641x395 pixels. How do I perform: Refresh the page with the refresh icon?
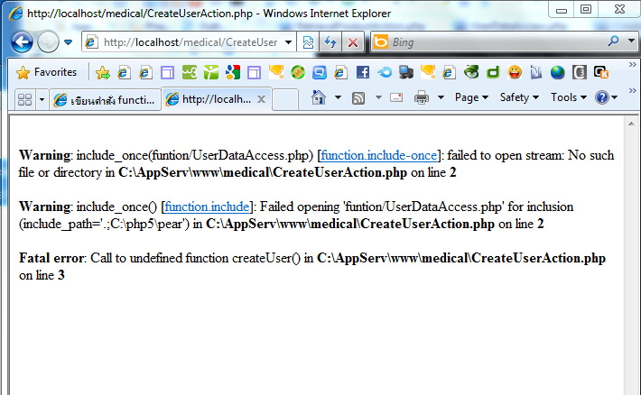(x=330, y=42)
